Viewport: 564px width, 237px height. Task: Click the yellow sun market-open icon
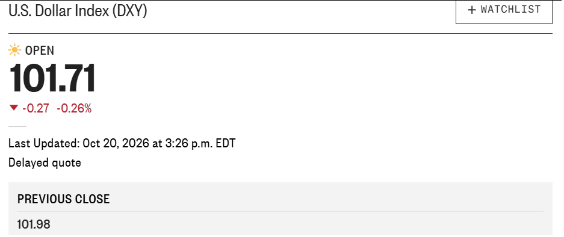pos(14,50)
